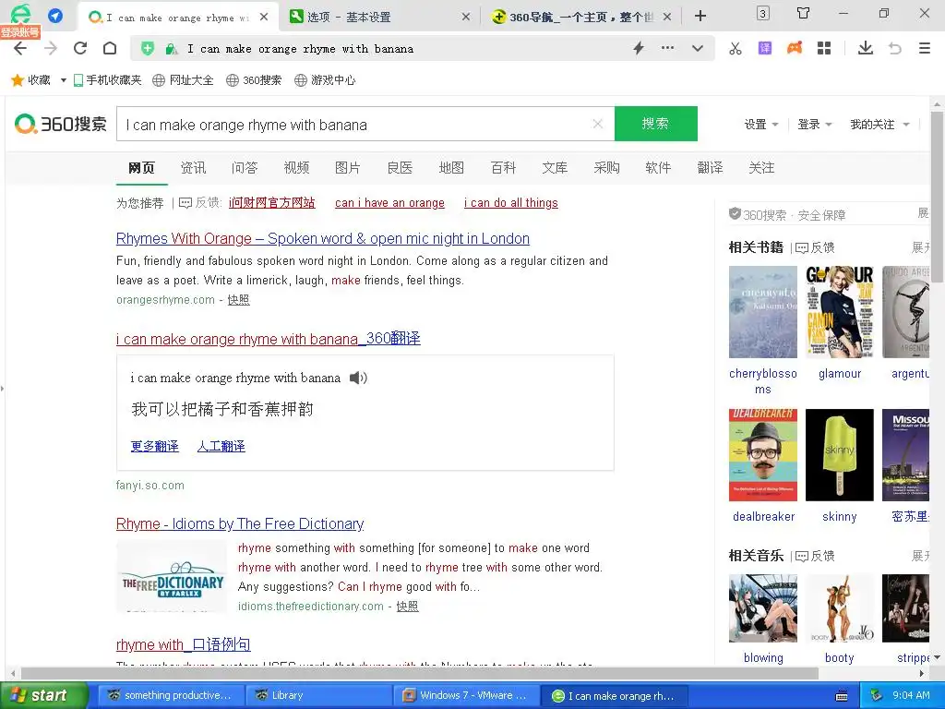
Task: Click the undo closed tab icon
Action: tap(895, 48)
